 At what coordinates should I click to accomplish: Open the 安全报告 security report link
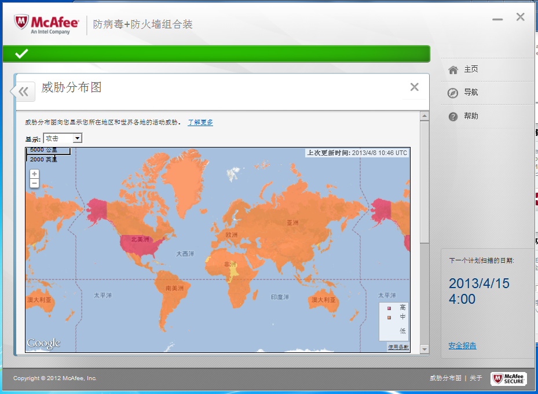tap(462, 345)
